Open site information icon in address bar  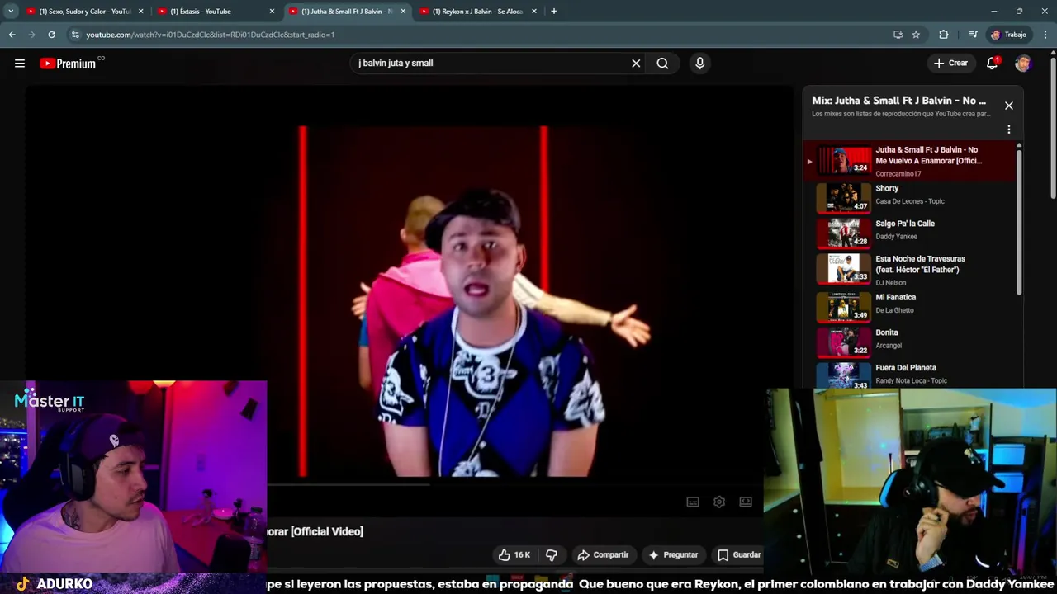tap(74, 35)
